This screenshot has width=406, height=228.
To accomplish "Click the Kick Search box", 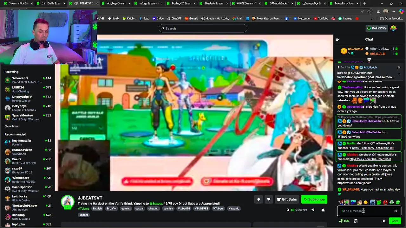I will pos(203,28).
